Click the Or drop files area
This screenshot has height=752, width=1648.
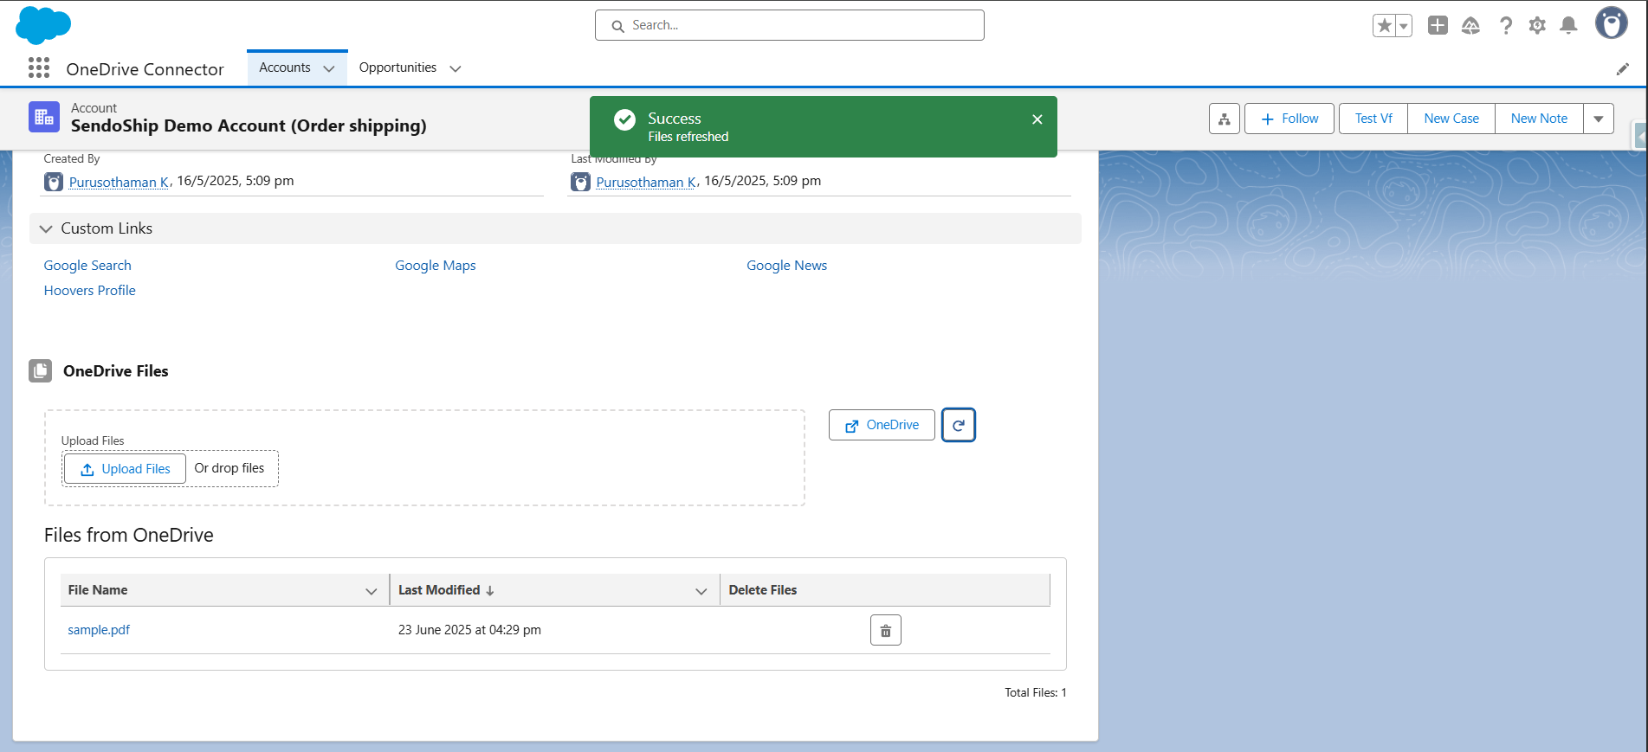229,468
